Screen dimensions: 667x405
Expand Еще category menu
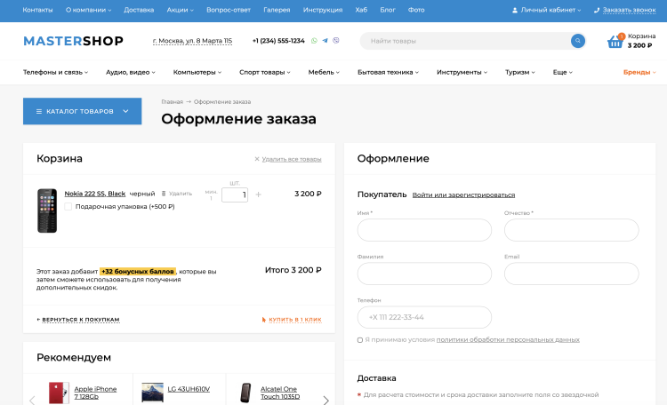tap(563, 72)
